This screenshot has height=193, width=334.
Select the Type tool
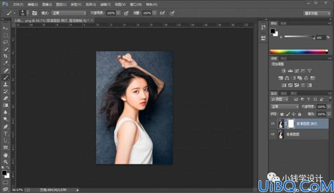click(6, 133)
